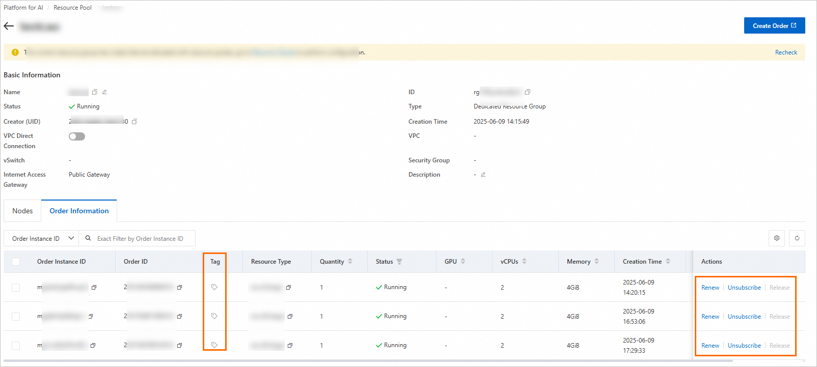This screenshot has height=367, width=817.
Task: Edit the Description field pencil icon
Action: click(483, 175)
